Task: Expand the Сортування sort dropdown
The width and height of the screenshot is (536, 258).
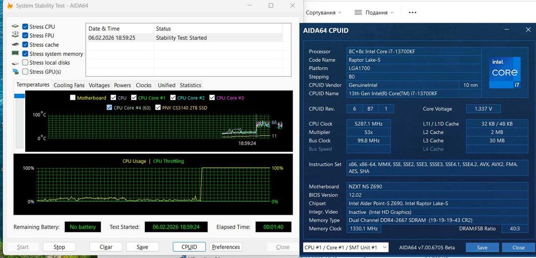Action: (323, 13)
